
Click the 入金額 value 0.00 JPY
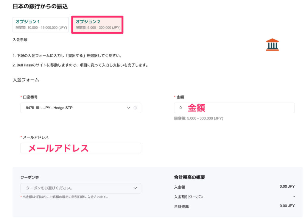[287, 186]
